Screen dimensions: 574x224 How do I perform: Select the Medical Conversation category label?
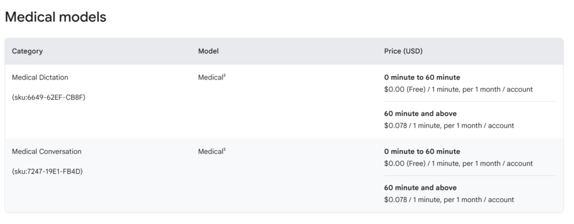point(47,151)
